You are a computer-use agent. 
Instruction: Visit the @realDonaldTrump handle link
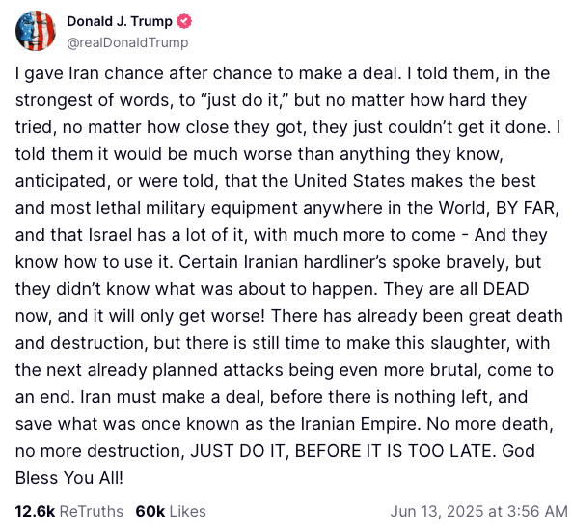pyautogui.click(x=127, y=42)
